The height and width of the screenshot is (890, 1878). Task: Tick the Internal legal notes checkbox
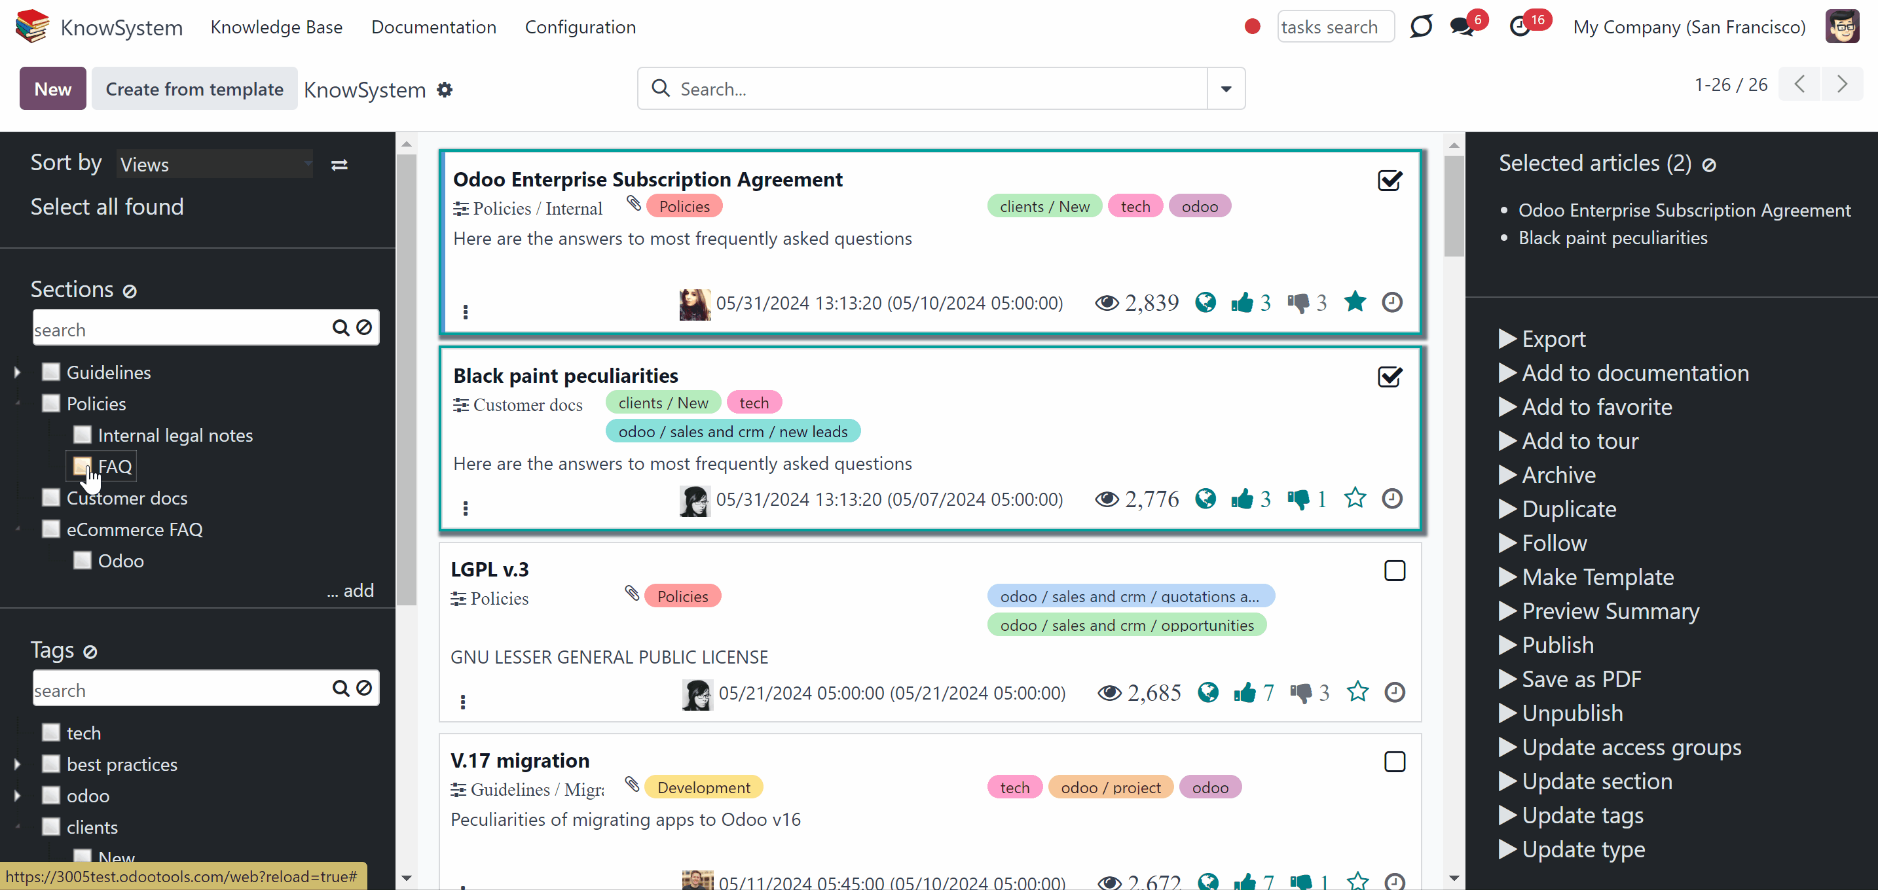coord(83,435)
